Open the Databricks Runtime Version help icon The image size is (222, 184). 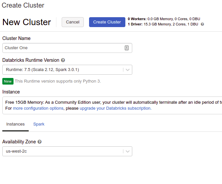pyautogui.click(x=63, y=60)
